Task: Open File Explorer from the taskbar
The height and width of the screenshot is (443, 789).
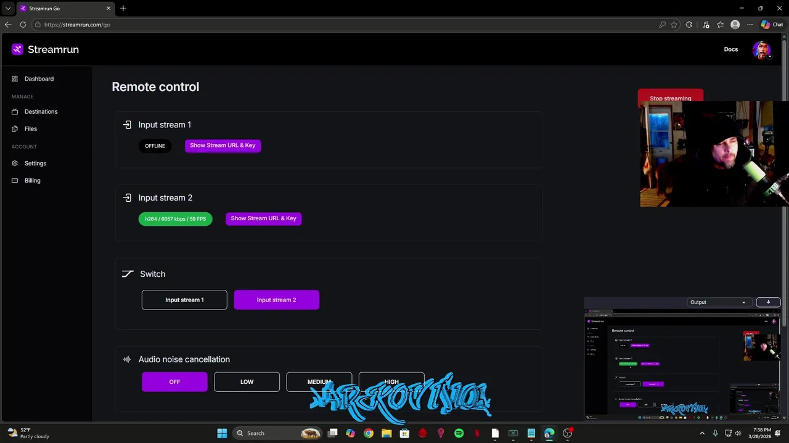Action: (386, 433)
